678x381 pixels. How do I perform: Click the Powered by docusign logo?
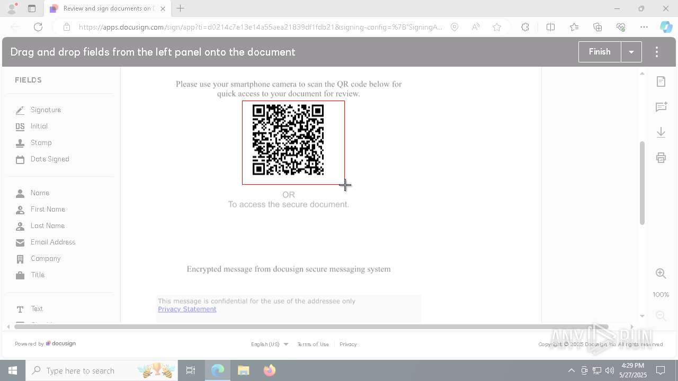46,343
